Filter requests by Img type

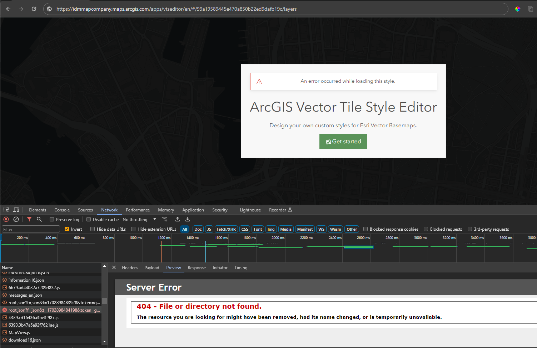[x=271, y=229]
